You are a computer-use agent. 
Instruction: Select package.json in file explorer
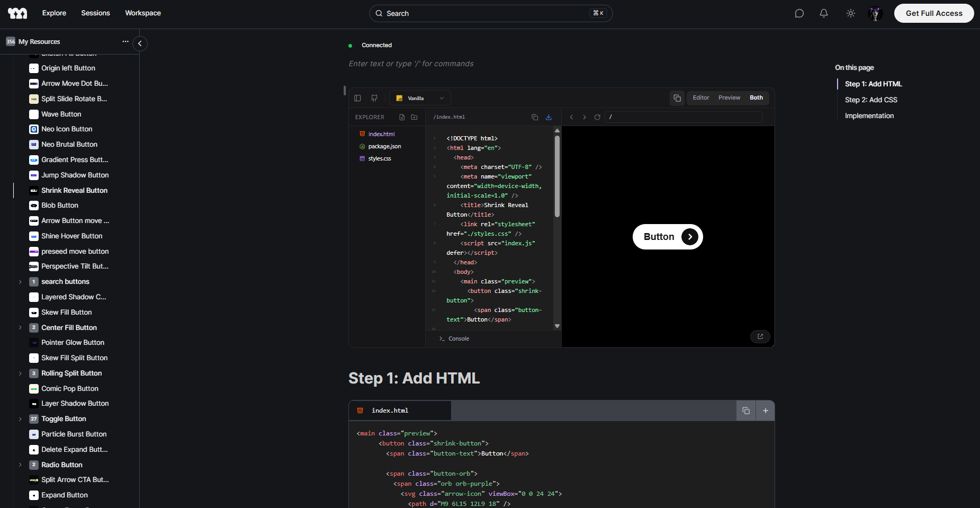click(384, 146)
